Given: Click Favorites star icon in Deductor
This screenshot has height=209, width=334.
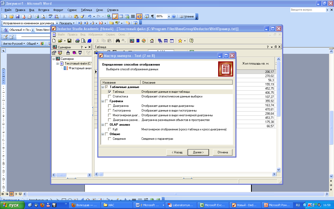Looking at the screenshot, I should click(180, 41).
